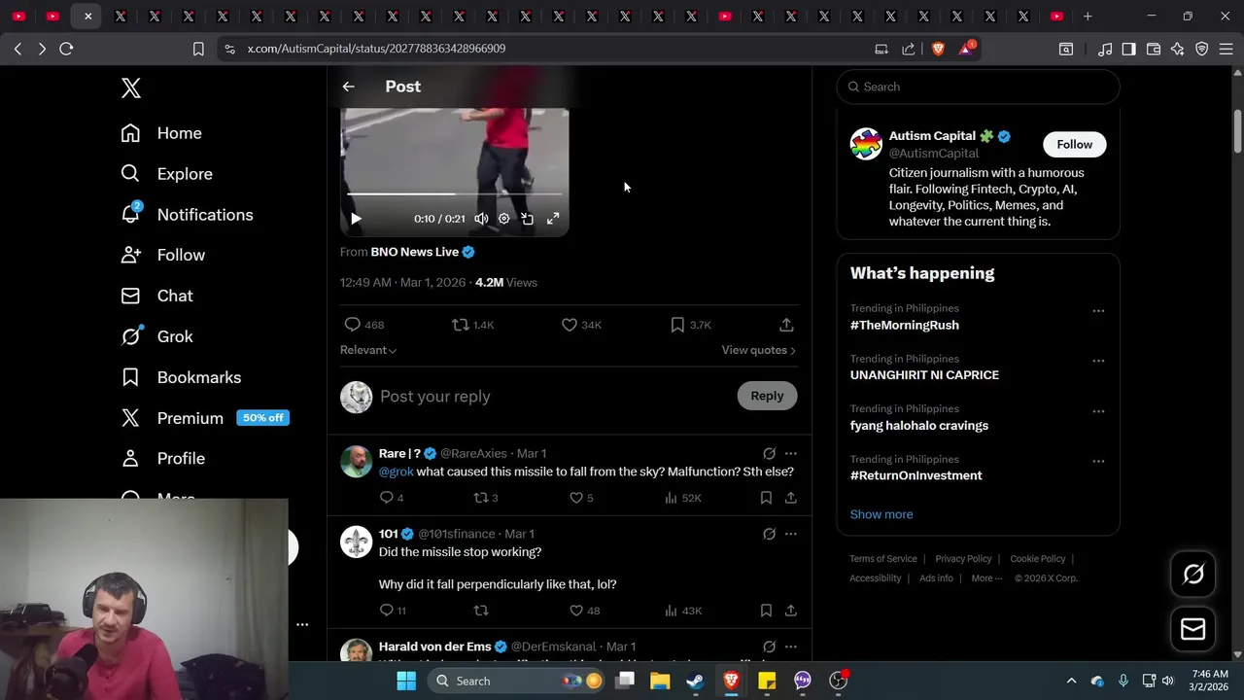The height and width of the screenshot is (700, 1244).
Task: Open more options for #ReturnOnInvestment trend
Action: tap(1098, 461)
